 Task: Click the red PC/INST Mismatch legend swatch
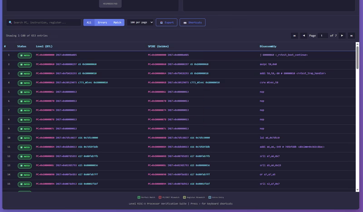[160, 198]
